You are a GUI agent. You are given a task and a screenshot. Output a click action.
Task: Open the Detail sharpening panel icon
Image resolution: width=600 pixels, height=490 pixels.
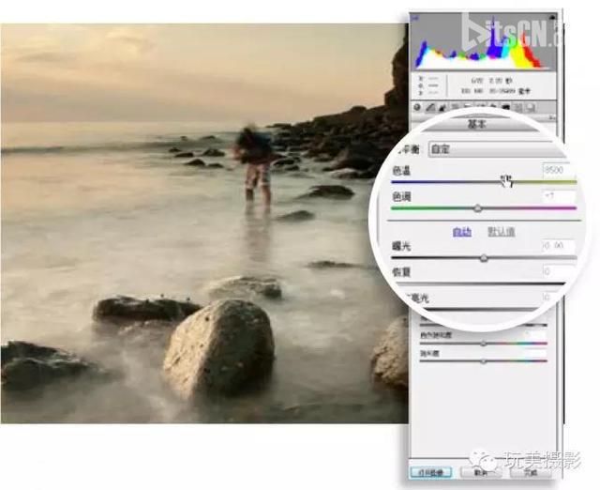coord(442,108)
